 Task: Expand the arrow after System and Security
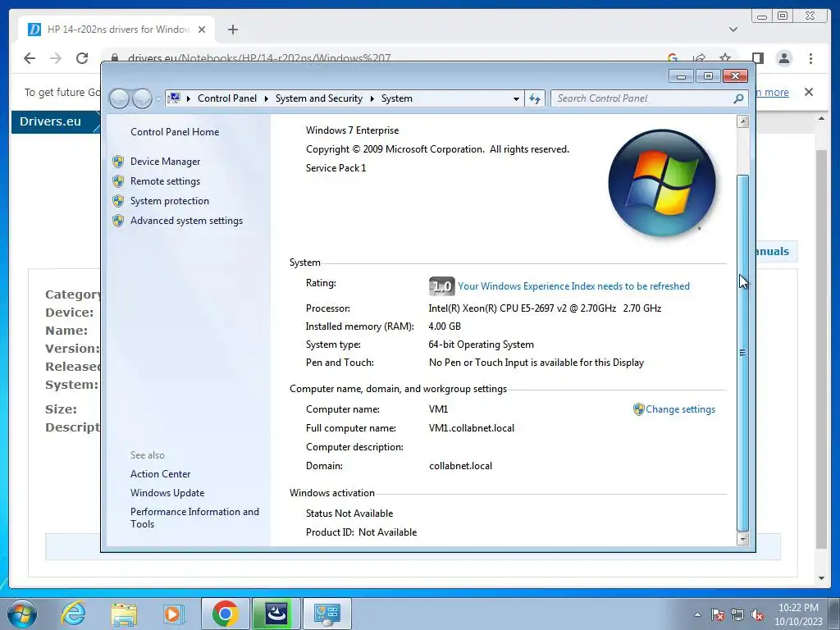[x=372, y=98]
